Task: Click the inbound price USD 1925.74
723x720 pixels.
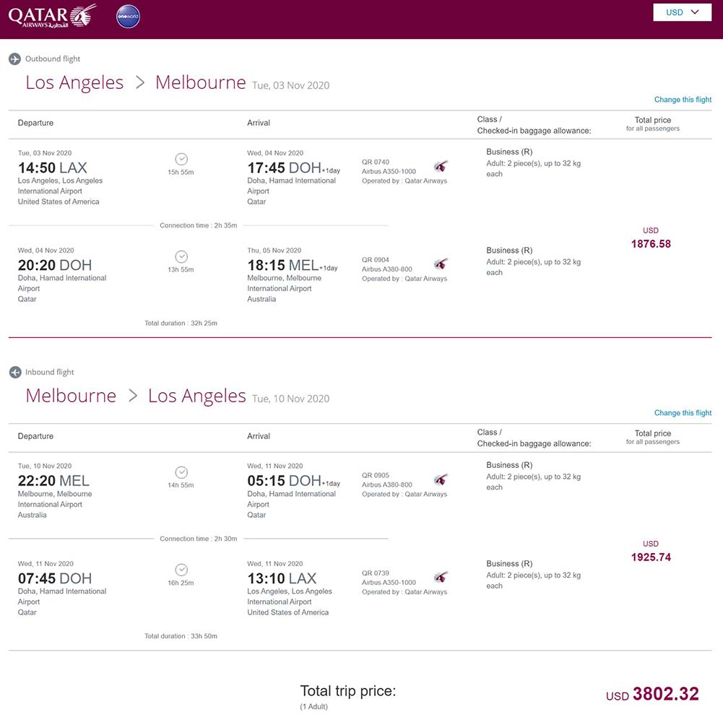Action: [x=651, y=558]
